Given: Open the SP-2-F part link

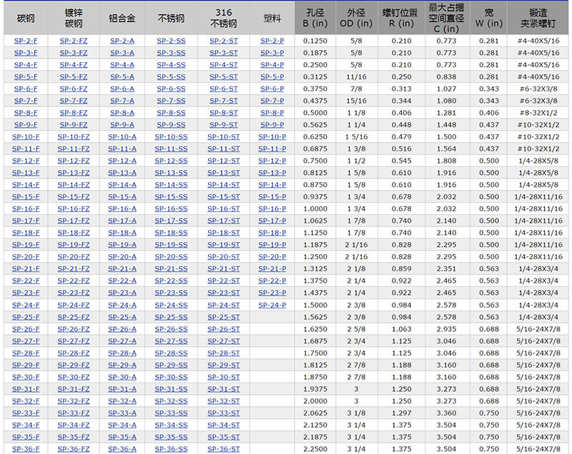Looking at the screenshot, I should (x=26, y=41).
